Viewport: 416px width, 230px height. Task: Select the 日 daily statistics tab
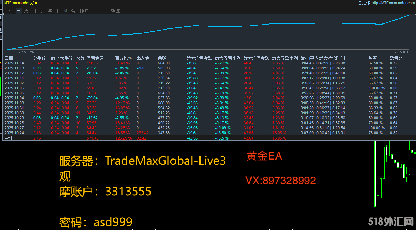pyautogui.click(x=18, y=11)
